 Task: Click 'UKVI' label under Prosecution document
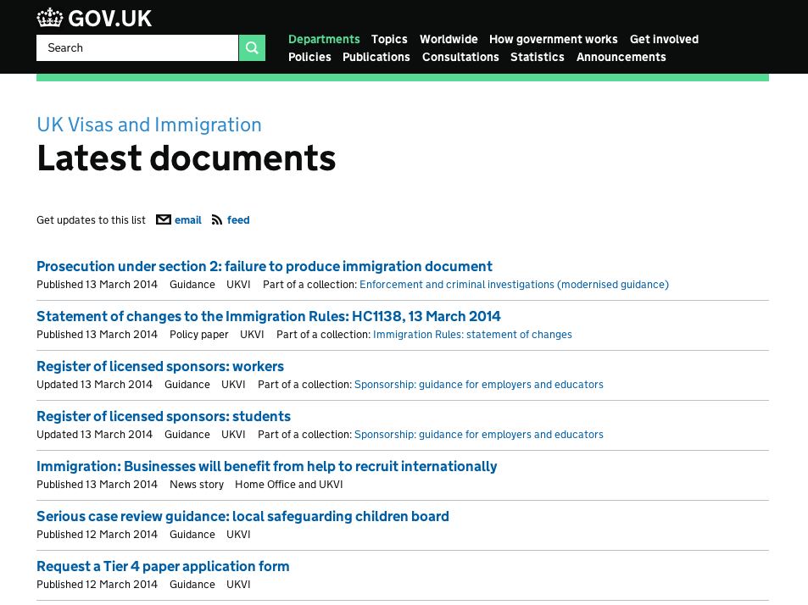click(238, 284)
